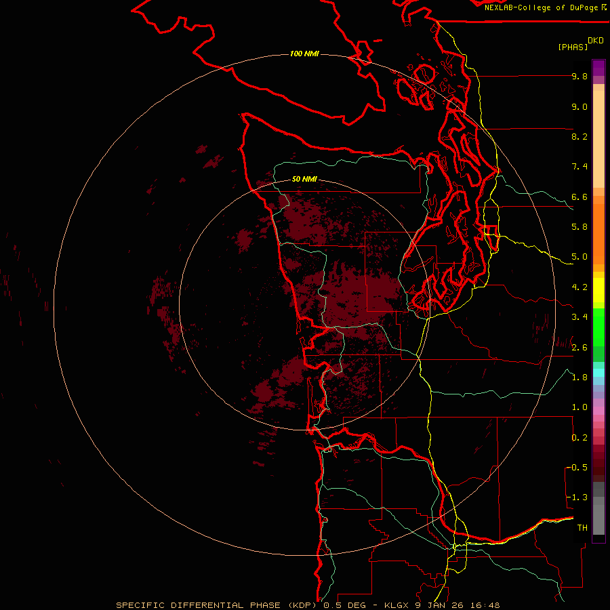This screenshot has height=610, width=610.
Task: Pick the pink color bar segment
Action: [x=598, y=411]
